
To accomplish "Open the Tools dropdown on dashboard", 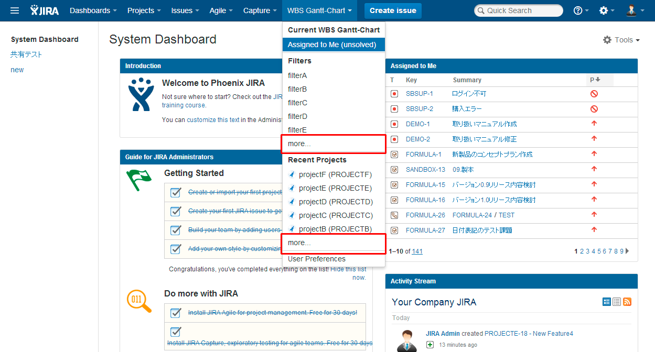I will click(x=621, y=40).
